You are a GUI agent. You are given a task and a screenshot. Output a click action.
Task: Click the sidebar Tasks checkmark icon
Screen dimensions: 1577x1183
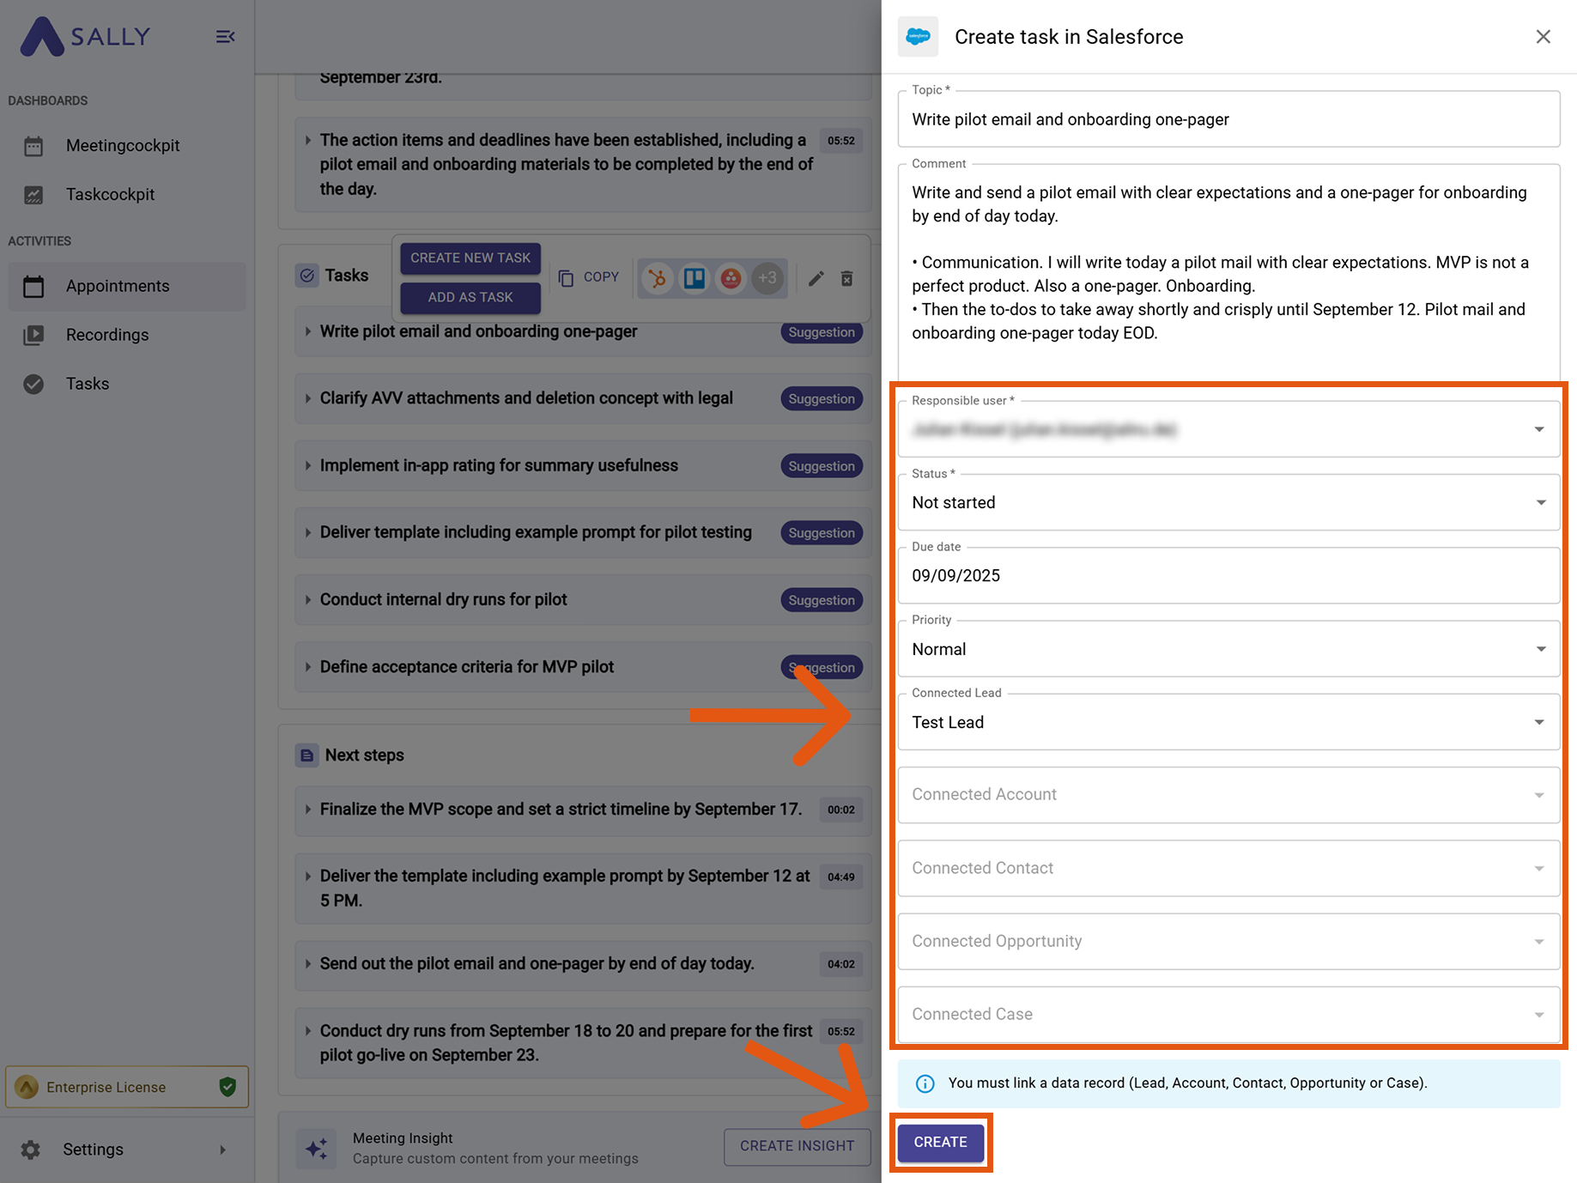click(x=33, y=384)
